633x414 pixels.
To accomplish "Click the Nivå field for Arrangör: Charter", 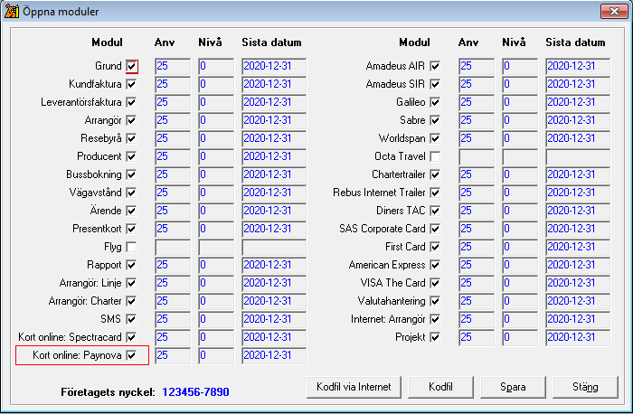I will (216, 301).
